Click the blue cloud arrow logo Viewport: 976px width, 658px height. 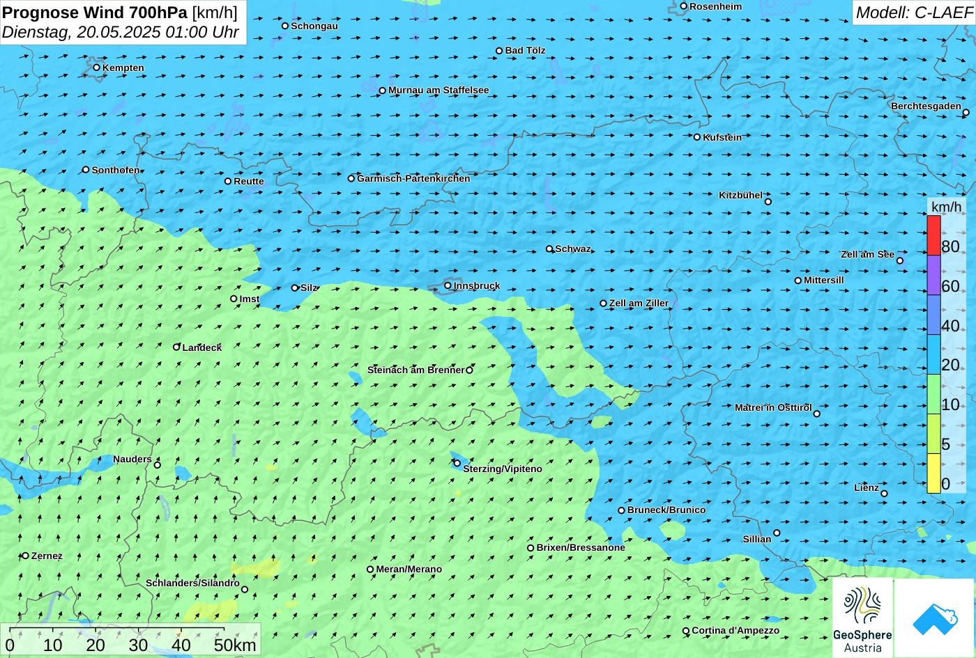935,618
